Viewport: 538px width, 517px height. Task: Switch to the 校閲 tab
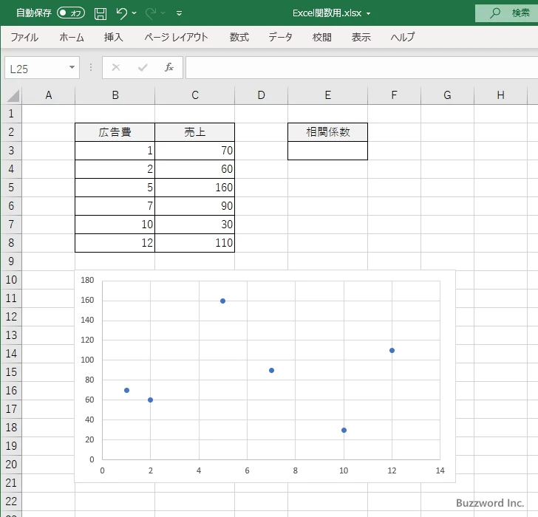tap(322, 37)
